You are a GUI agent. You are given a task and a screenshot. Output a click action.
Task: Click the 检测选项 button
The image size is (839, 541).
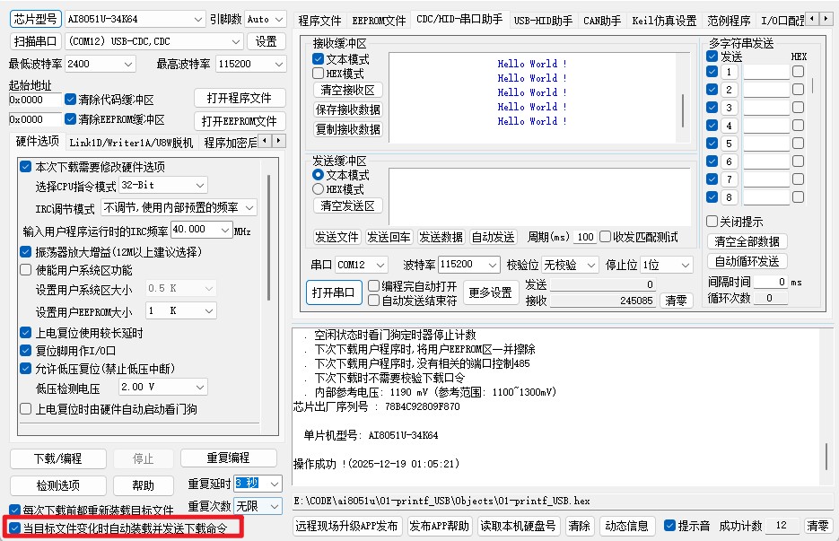(58, 484)
